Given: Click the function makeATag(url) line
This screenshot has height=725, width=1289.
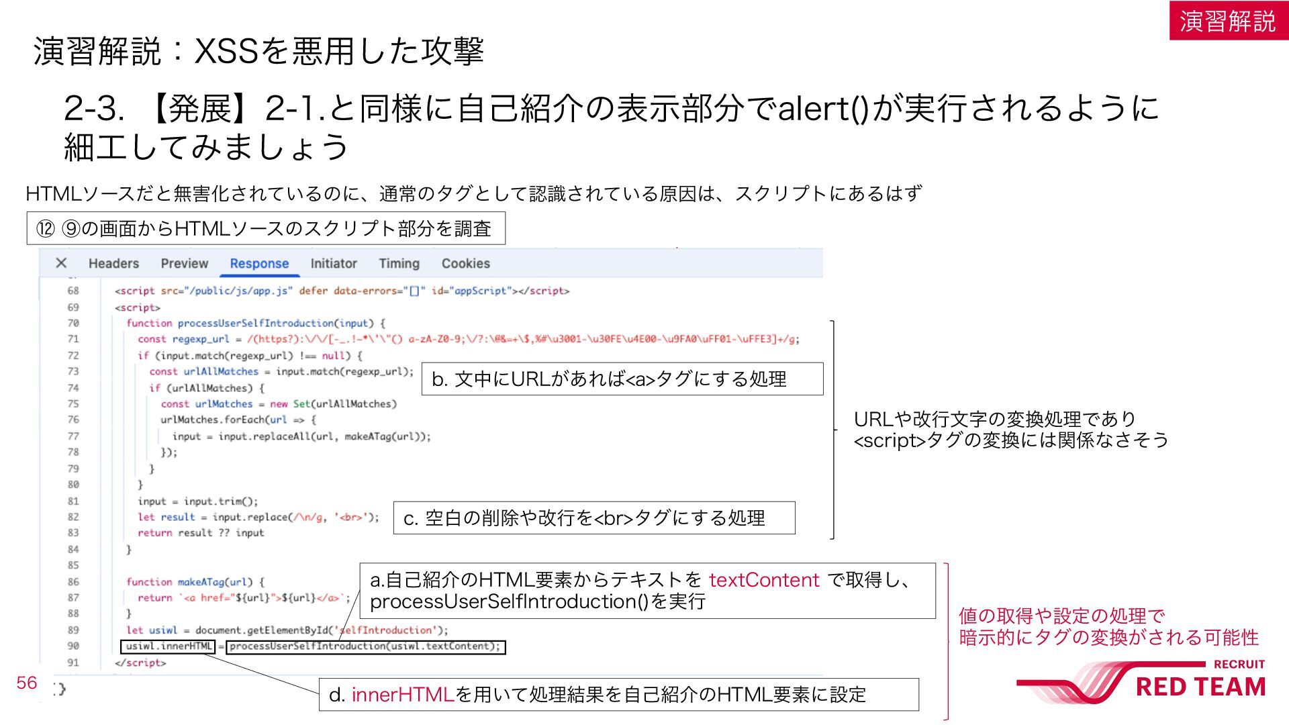Looking at the screenshot, I should point(195,582).
